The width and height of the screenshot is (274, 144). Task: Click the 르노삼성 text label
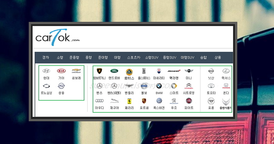tap(46, 93)
